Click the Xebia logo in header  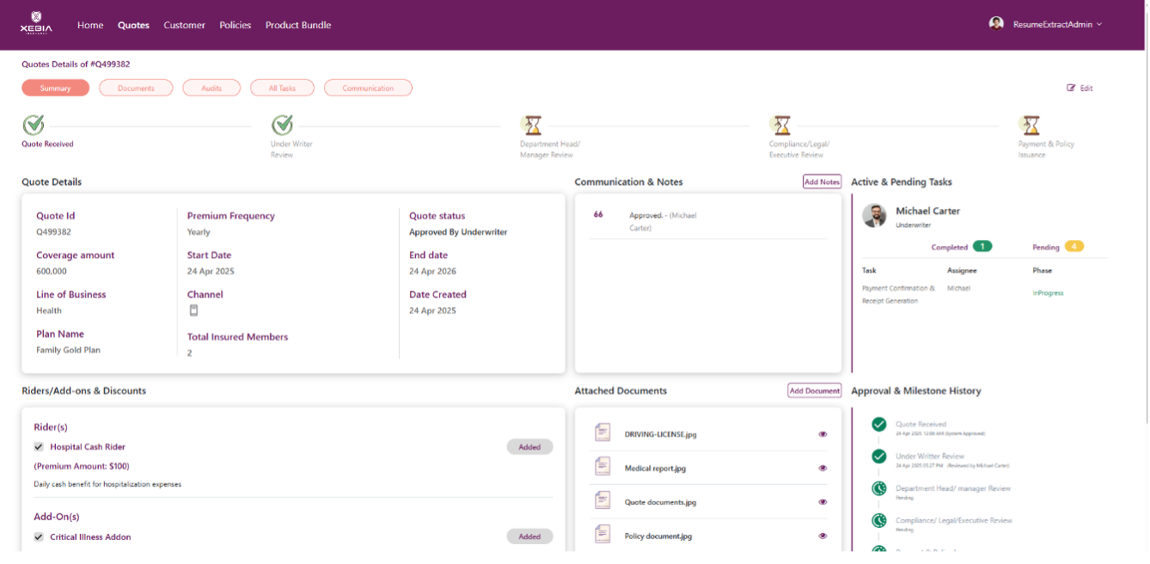point(36,22)
